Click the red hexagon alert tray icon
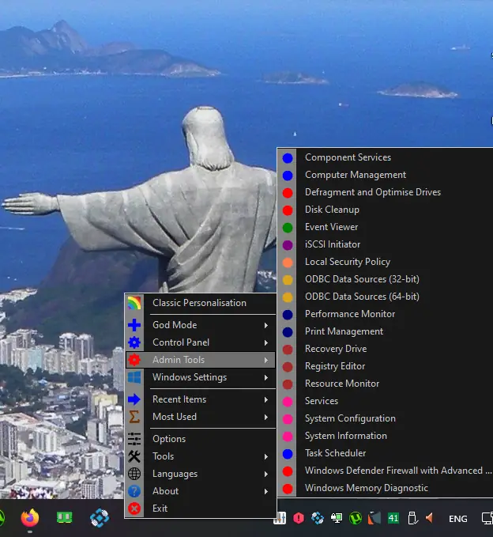 [x=299, y=518]
